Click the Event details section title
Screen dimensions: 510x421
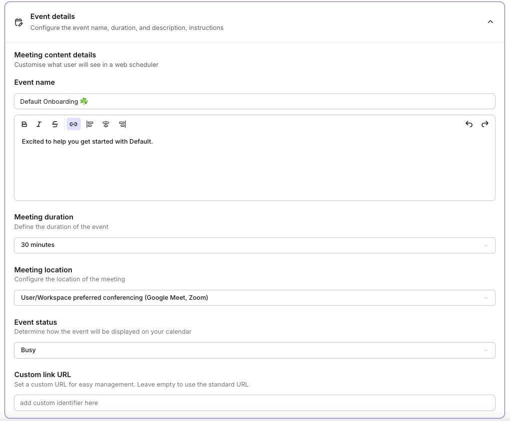[52, 16]
